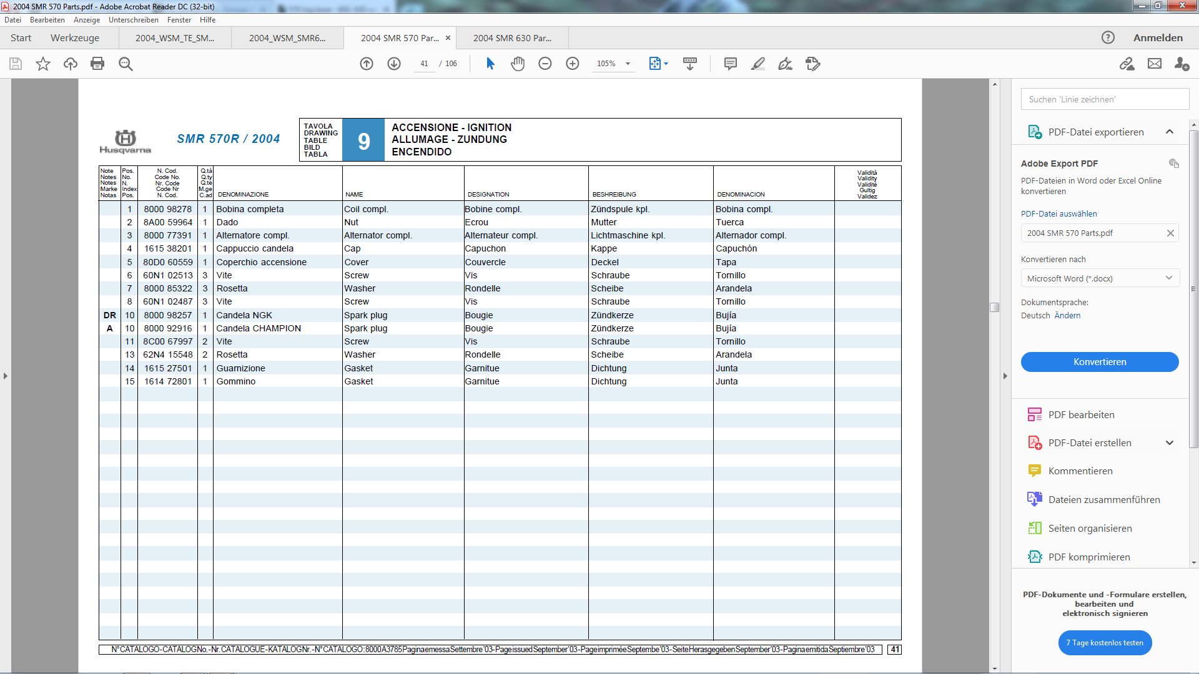Select the arrow selection tool
The height and width of the screenshot is (674, 1199).
tap(490, 64)
